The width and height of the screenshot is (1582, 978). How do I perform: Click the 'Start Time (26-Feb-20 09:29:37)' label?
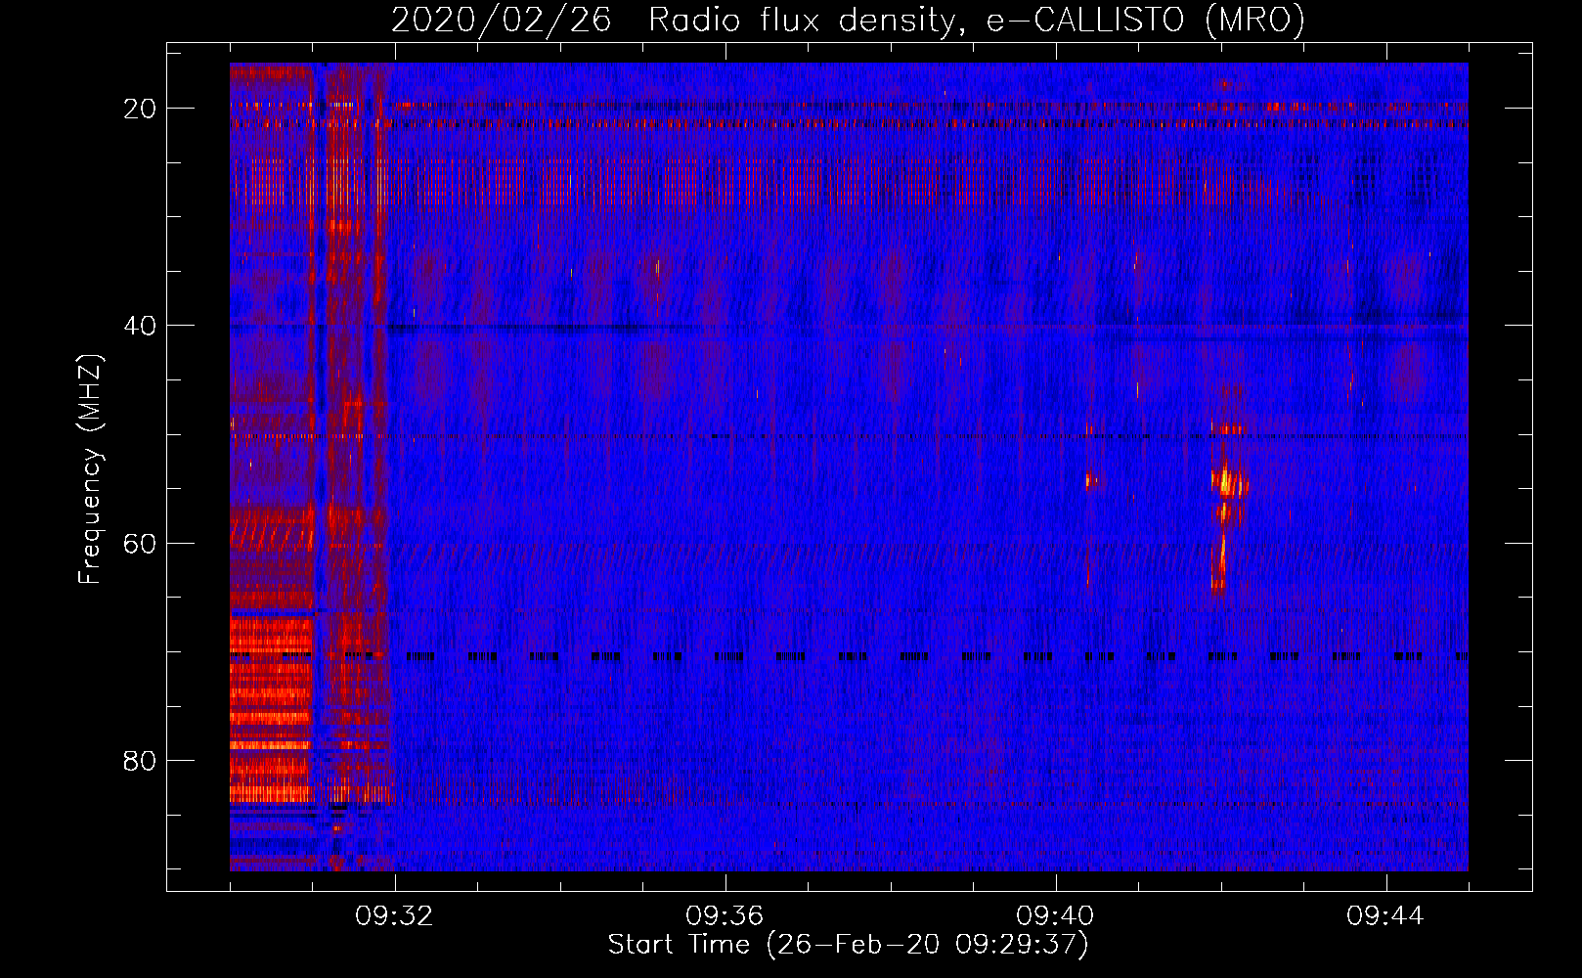(848, 945)
